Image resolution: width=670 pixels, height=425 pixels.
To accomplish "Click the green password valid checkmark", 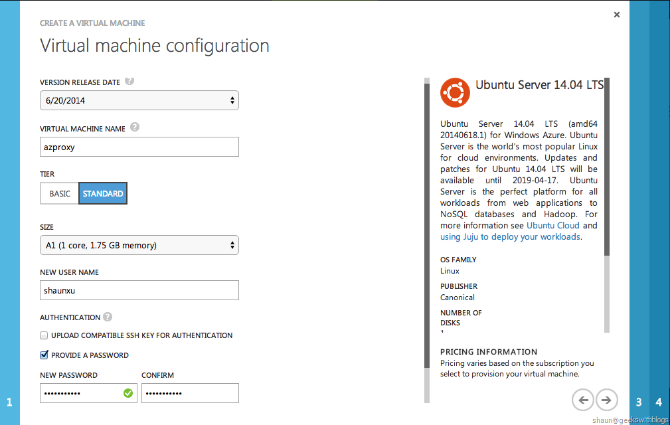I will [x=128, y=393].
